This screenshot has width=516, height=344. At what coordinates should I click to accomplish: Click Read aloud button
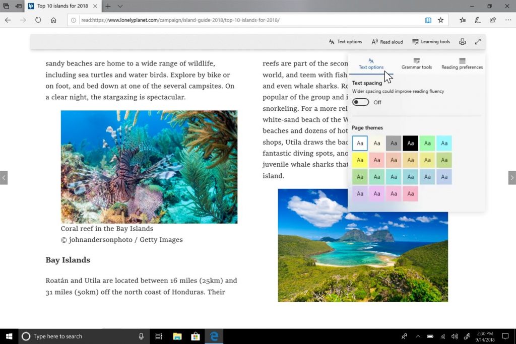click(387, 42)
